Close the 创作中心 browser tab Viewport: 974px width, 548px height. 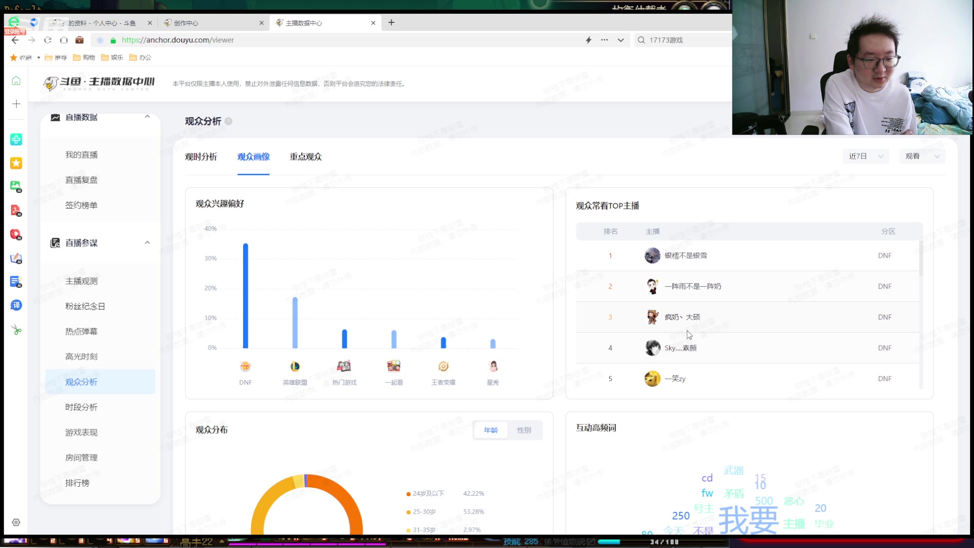261,23
